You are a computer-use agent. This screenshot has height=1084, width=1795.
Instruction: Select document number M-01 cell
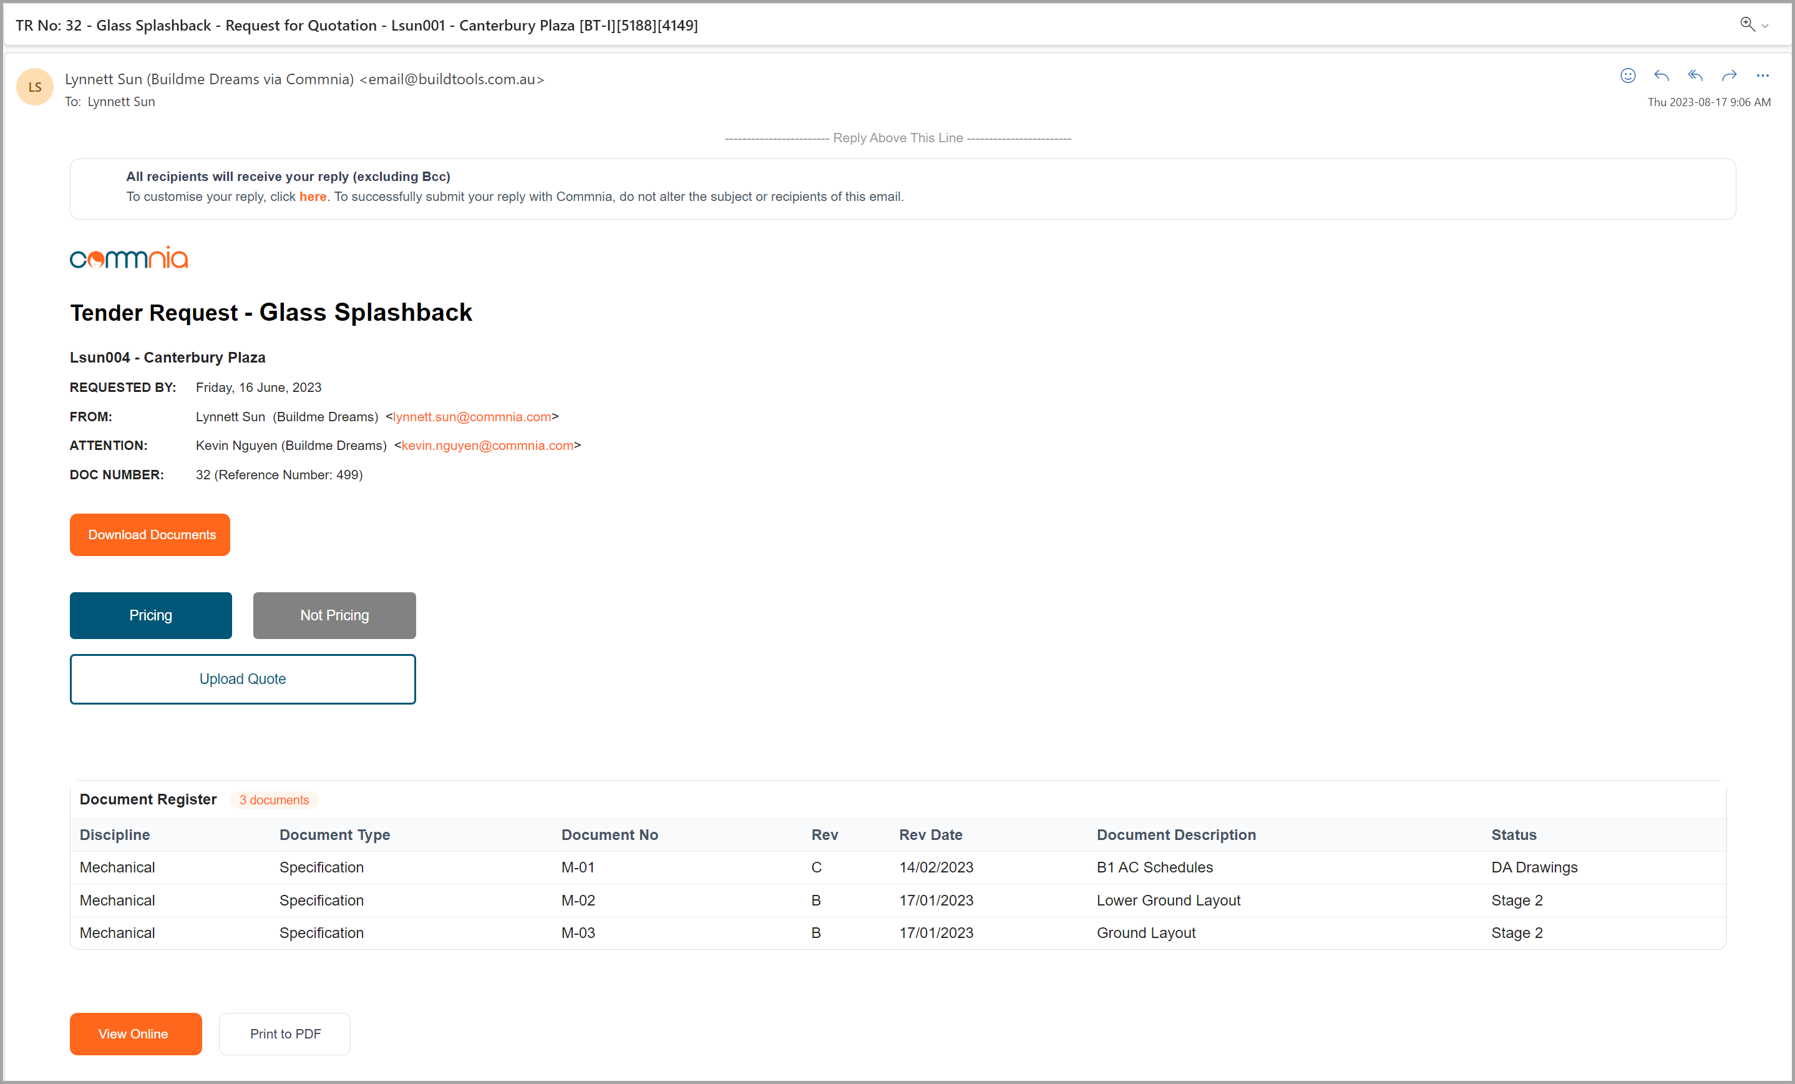(578, 867)
